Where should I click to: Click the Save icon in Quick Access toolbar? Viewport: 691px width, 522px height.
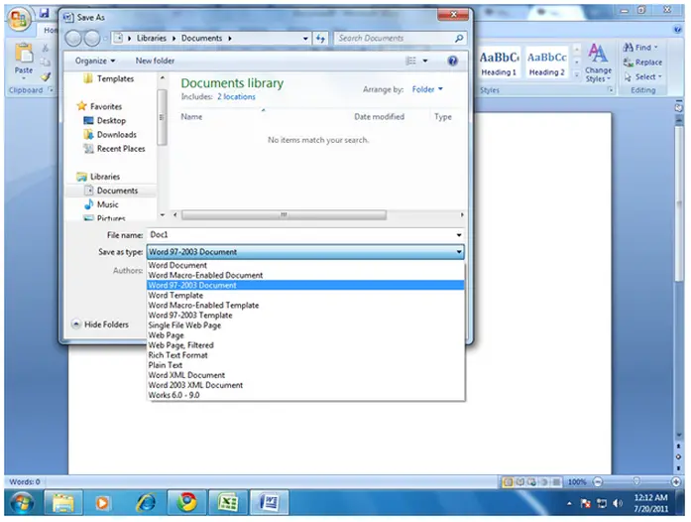coord(44,13)
